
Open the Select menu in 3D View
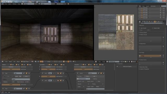10,62
